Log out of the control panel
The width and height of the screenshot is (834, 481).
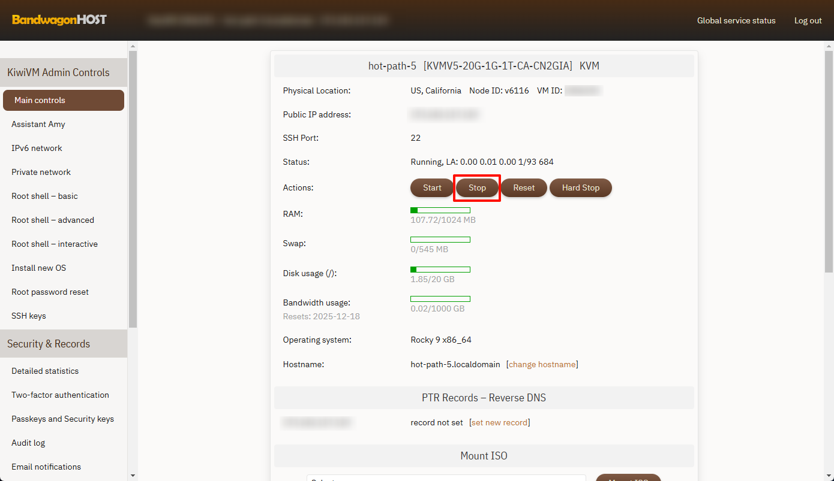(808, 20)
